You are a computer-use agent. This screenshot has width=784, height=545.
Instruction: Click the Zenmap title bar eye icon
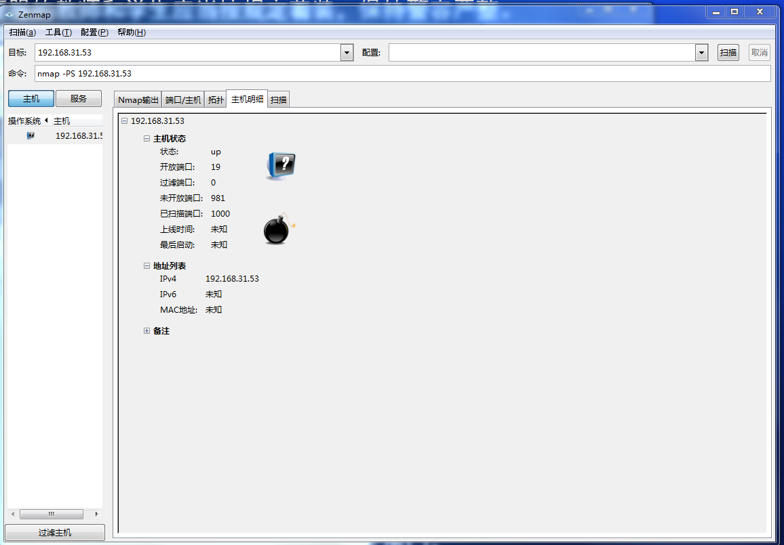click(x=9, y=14)
